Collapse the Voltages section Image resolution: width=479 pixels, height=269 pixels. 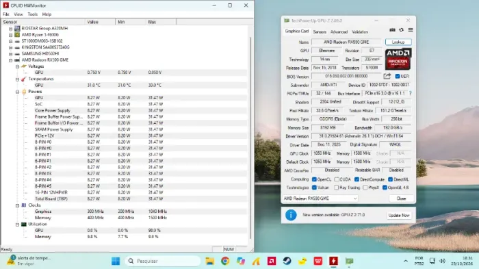pyautogui.click(x=17, y=66)
